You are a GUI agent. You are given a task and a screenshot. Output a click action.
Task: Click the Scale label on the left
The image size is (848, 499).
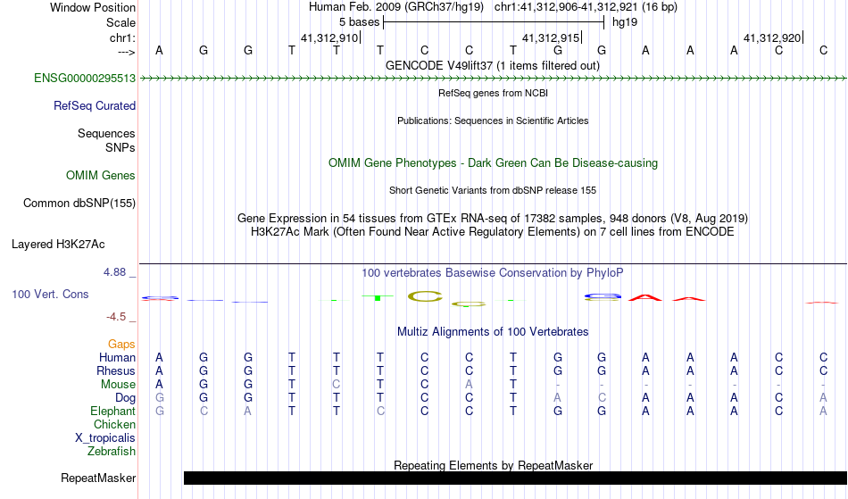tap(121, 22)
